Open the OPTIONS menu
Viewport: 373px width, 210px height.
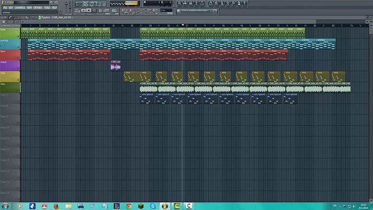(x=38, y=8)
